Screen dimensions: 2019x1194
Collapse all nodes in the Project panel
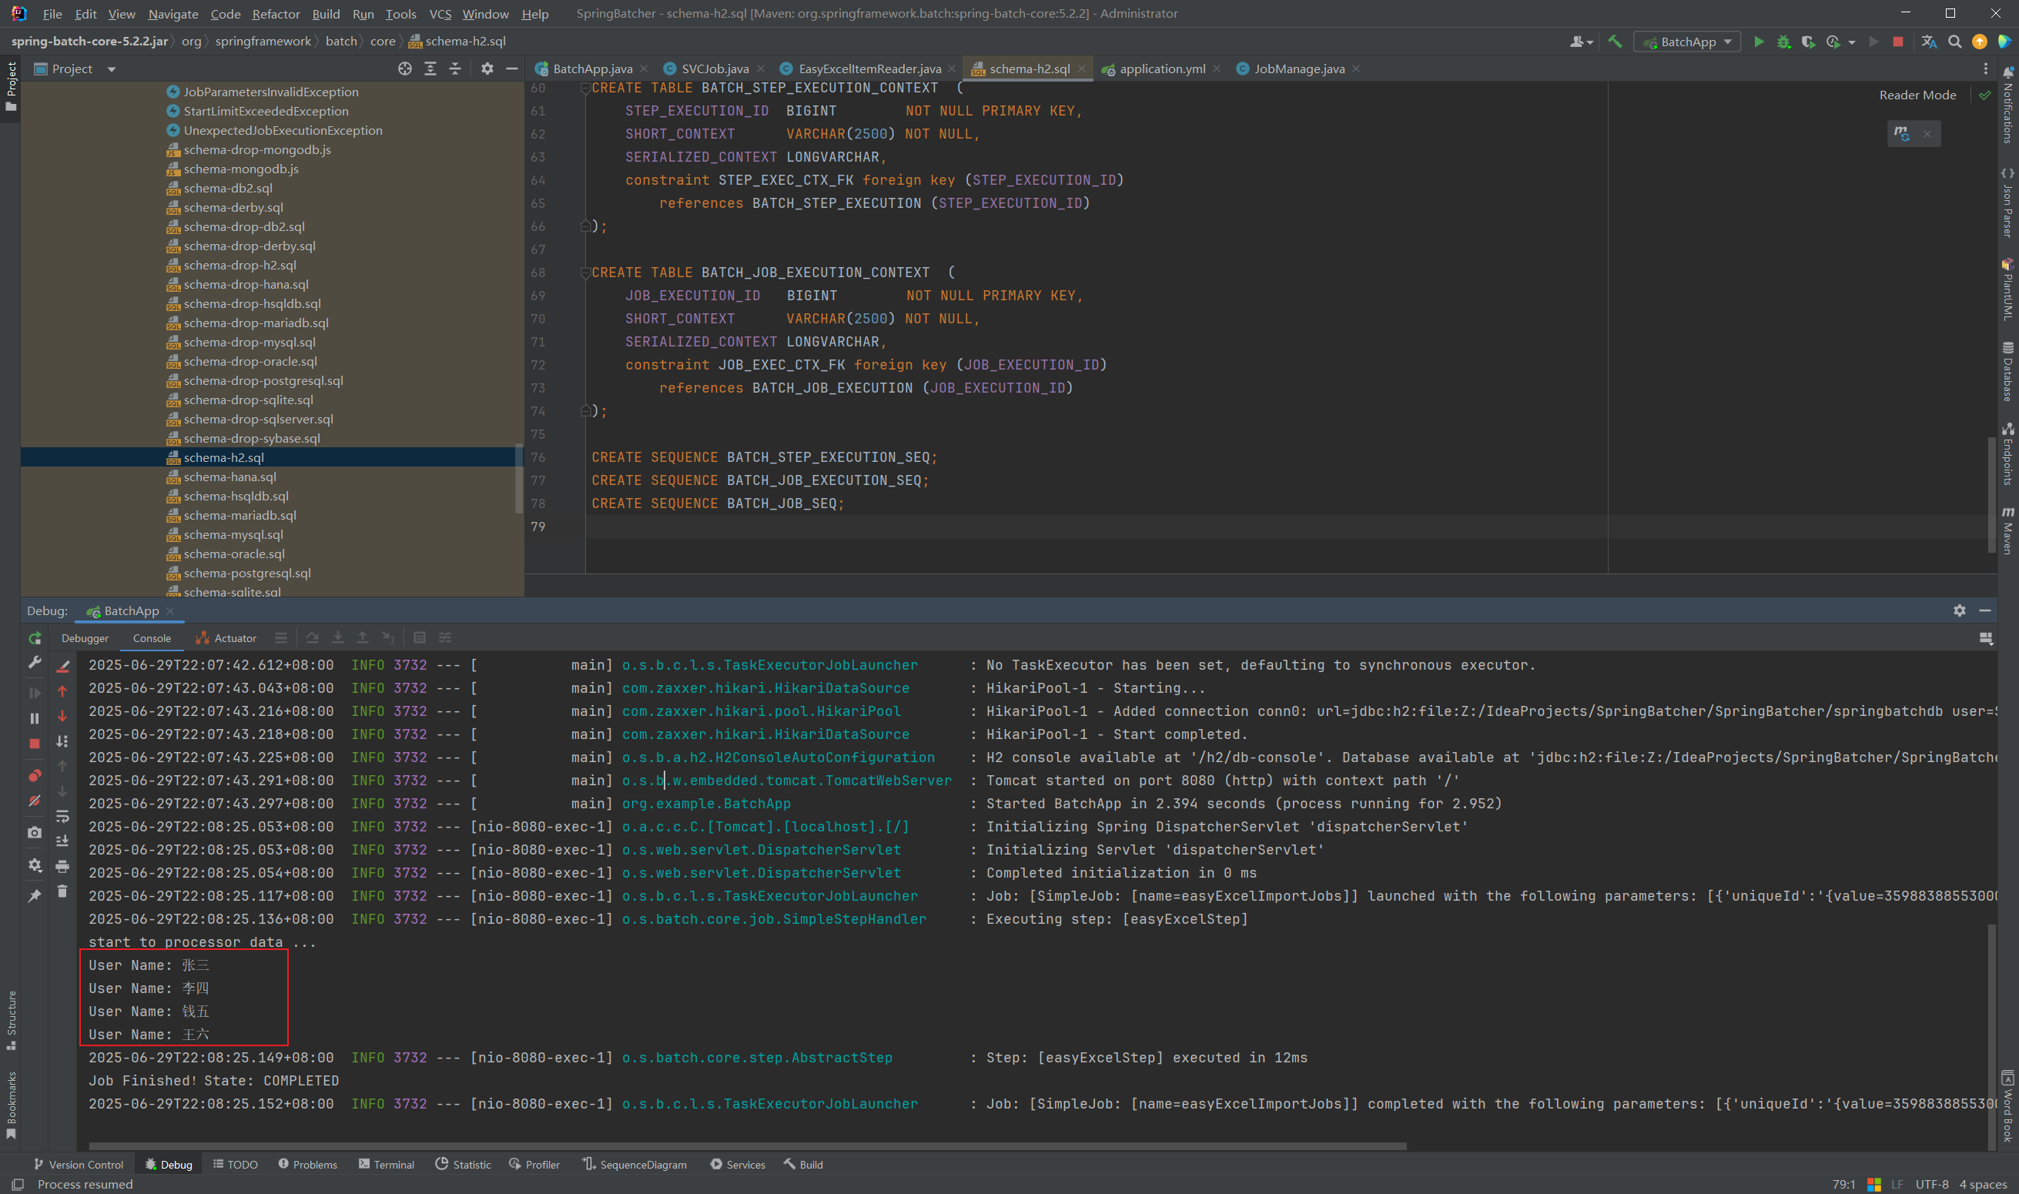point(455,69)
